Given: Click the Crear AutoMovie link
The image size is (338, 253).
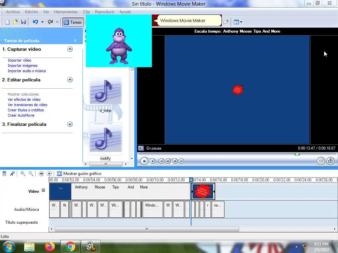Looking at the screenshot, I should click(21, 115).
